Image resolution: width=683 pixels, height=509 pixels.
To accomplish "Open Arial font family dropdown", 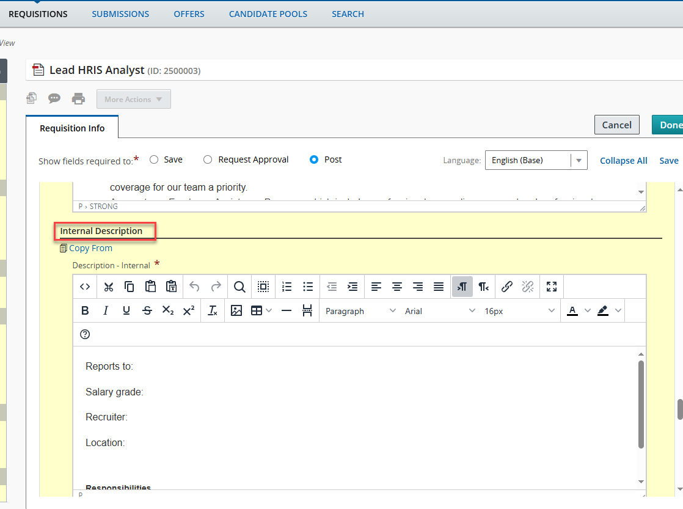I will pos(440,311).
